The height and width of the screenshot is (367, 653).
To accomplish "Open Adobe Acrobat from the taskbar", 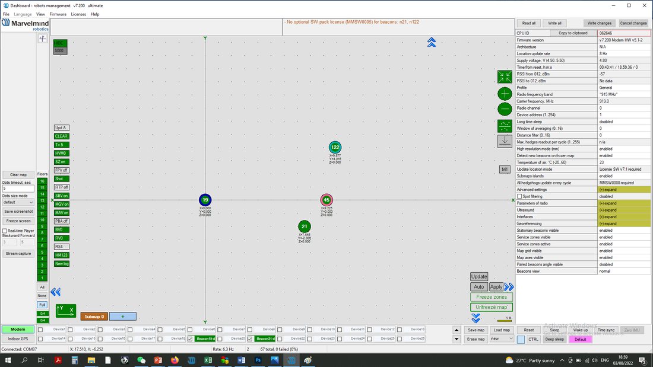I will [58, 360].
